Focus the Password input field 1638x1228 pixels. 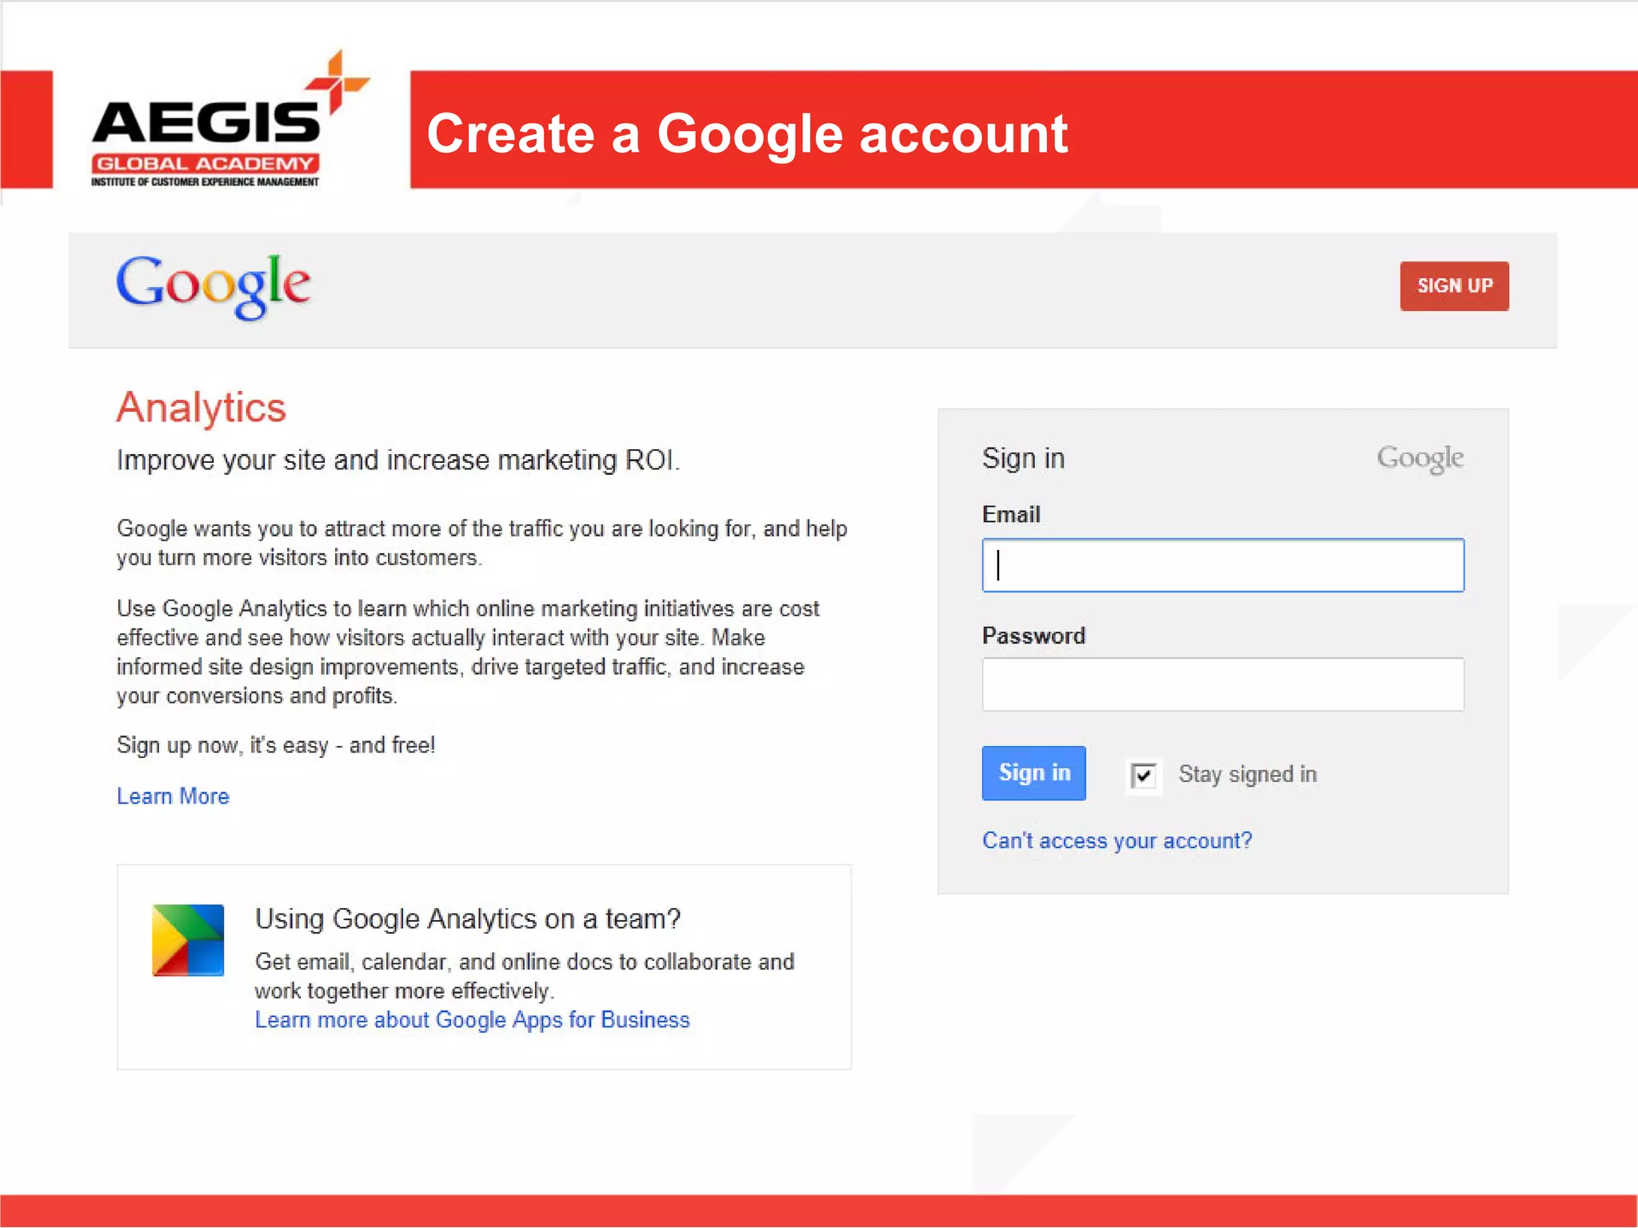pyautogui.click(x=1223, y=684)
